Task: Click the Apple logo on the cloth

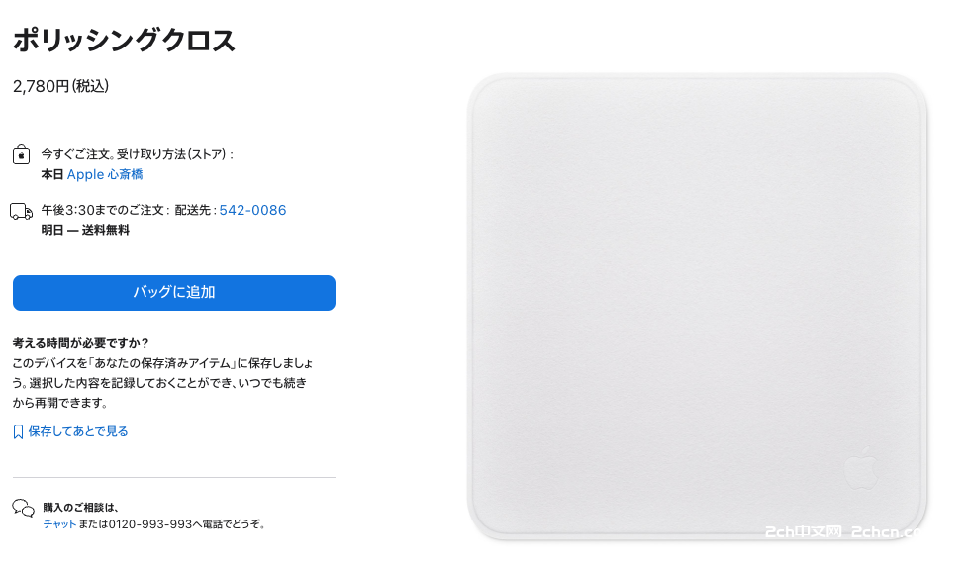Action: pos(861,468)
